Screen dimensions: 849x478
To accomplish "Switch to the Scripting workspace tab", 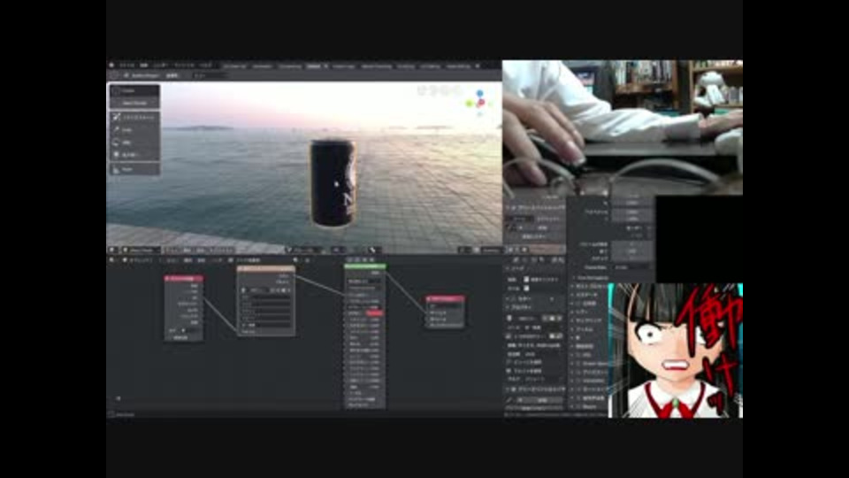I will (406, 66).
